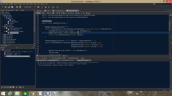Click the History view button

(x=43, y=13)
